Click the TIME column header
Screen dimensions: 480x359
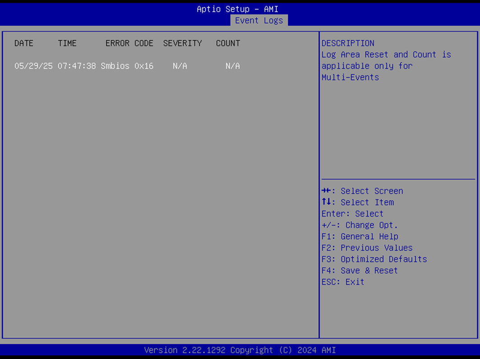(x=67, y=43)
